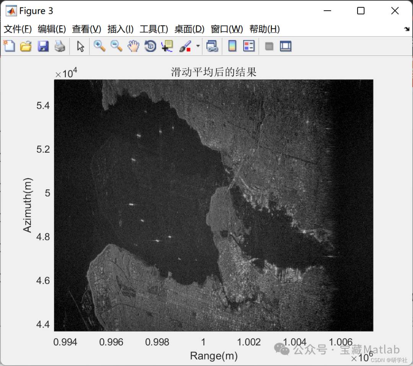The width and height of the screenshot is (413, 366).
Task: Activate the Brush data tool
Action: [x=185, y=46]
